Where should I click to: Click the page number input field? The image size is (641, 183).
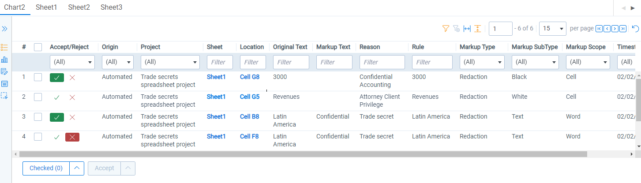click(x=500, y=28)
